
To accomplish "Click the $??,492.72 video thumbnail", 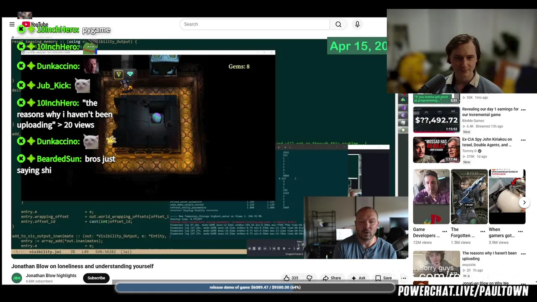I will click(436, 120).
